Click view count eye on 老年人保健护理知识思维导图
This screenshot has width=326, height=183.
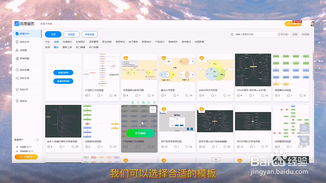tap(48, 147)
